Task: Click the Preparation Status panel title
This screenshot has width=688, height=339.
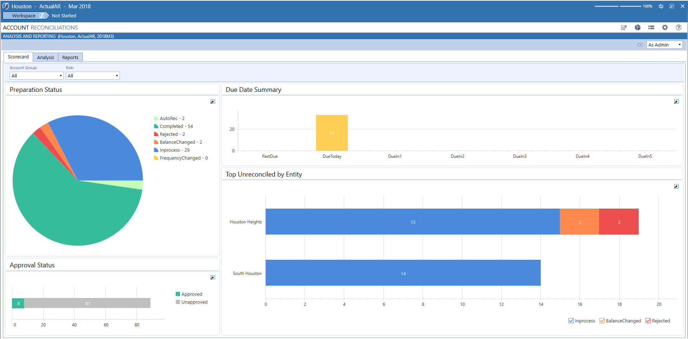Action: [36, 90]
